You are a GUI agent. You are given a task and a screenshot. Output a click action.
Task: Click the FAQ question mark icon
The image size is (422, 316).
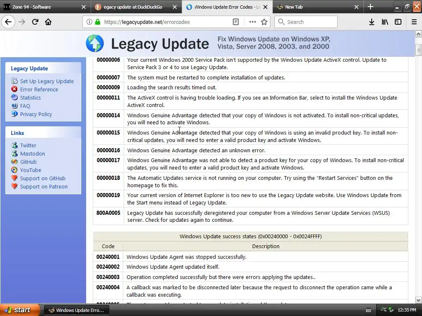pos(14,106)
